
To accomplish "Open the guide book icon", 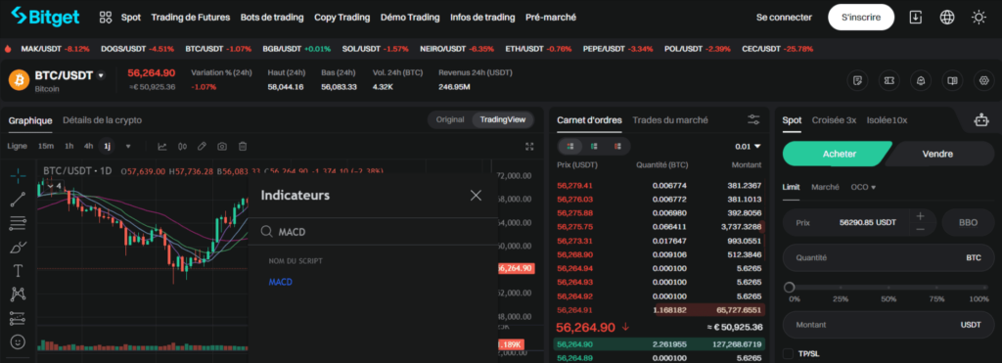I will tap(952, 80).
